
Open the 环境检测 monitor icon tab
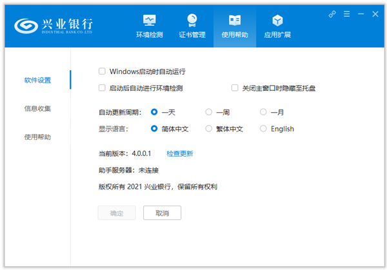pos(150,26)
